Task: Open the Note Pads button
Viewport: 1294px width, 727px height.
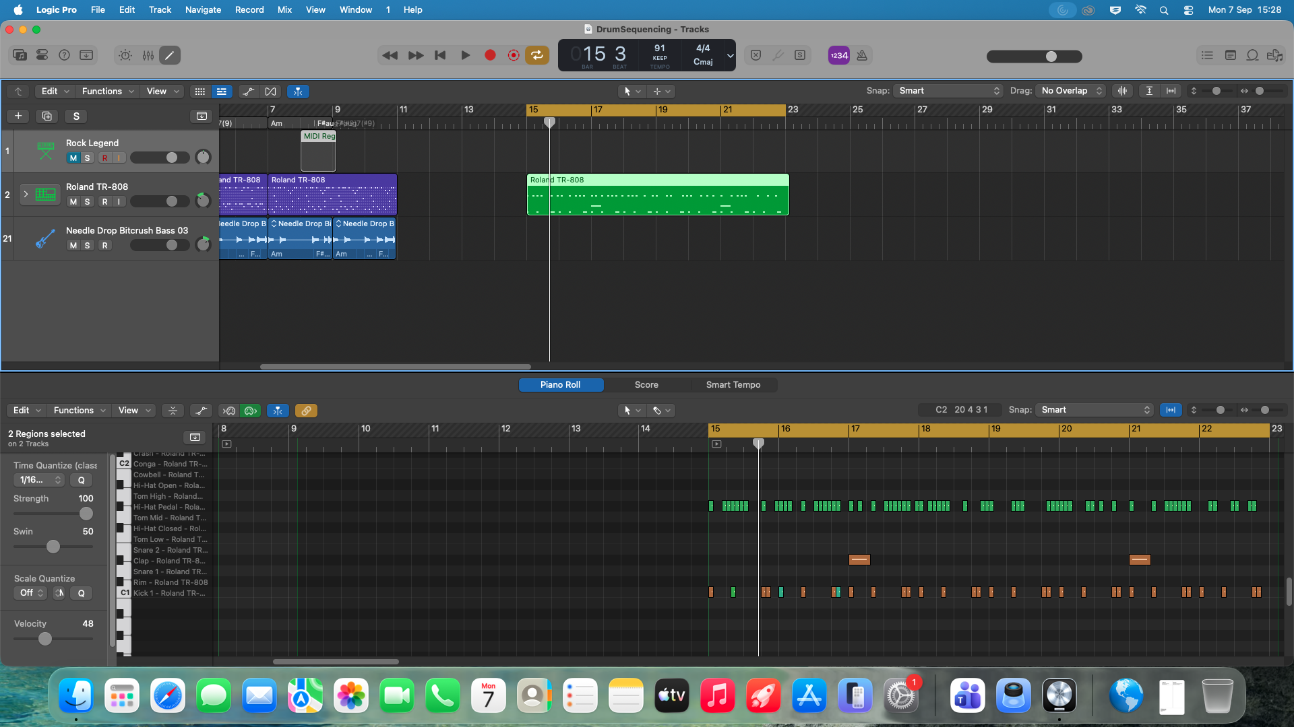Action: 1230,55
